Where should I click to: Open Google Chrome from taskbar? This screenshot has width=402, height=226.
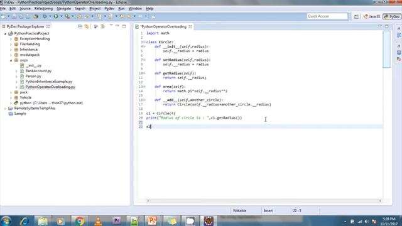[80, 221]
